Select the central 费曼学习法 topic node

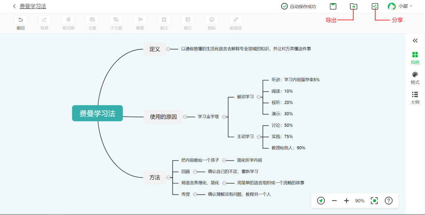[97, 113]
